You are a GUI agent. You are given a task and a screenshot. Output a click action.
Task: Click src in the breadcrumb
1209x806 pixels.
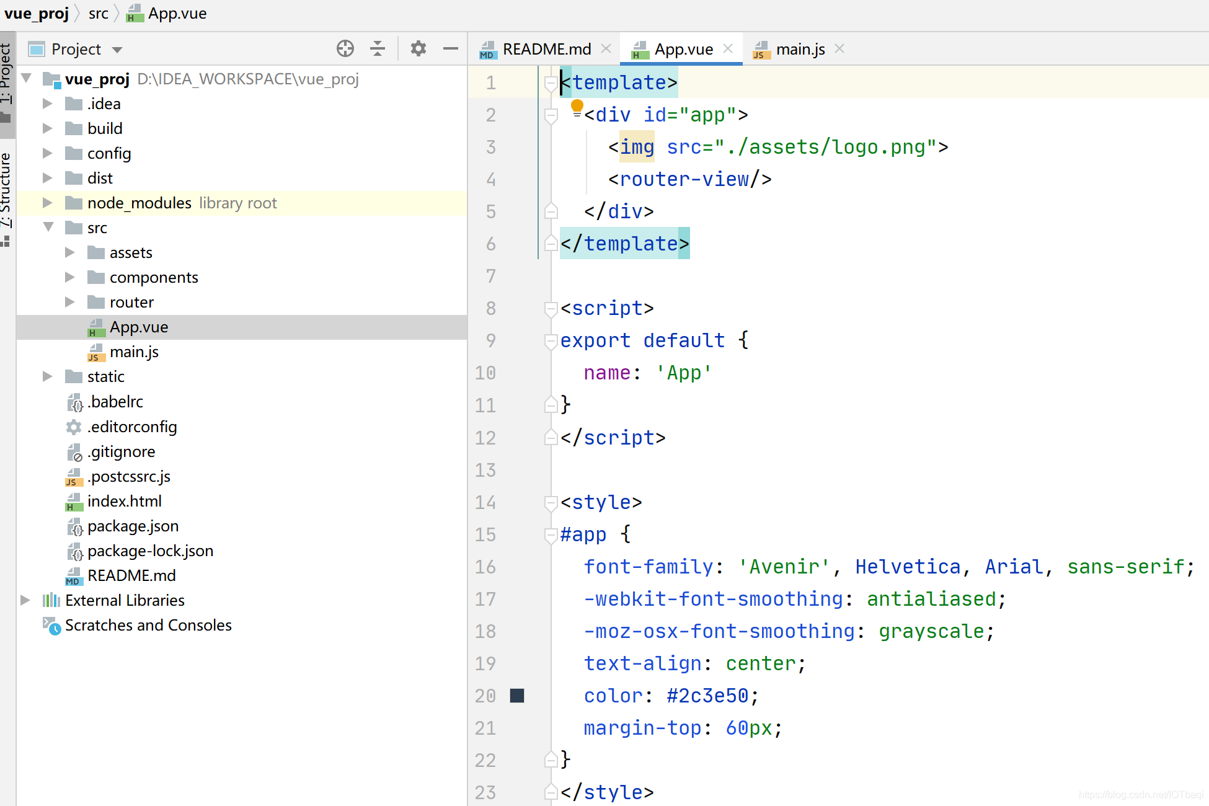coord(98,13)
